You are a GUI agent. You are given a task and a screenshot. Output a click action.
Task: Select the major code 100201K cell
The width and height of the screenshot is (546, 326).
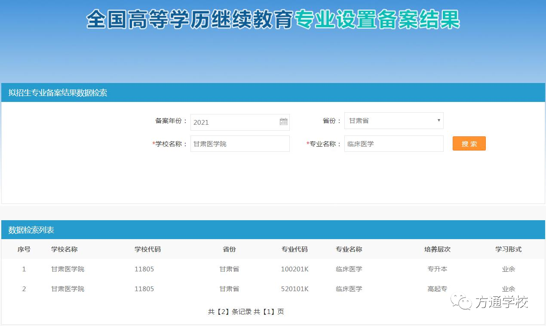(294, 269)
